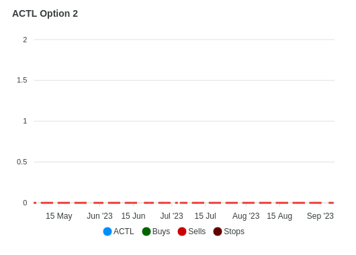
Task: Select the 15 Aug date tick label
Action: pyautogui.click(x=279, y=216)
